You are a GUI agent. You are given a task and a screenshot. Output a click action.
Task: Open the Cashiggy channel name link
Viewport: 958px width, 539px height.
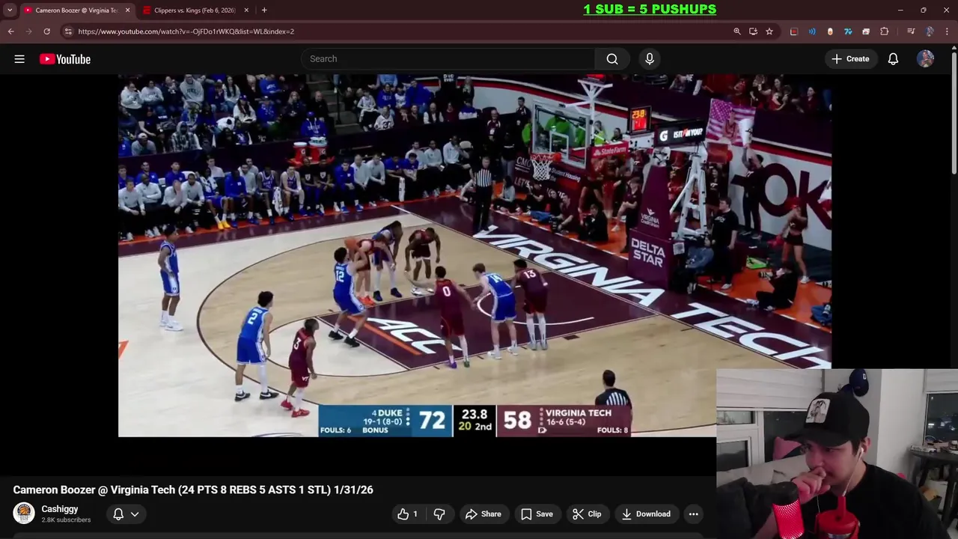point(60,509)
